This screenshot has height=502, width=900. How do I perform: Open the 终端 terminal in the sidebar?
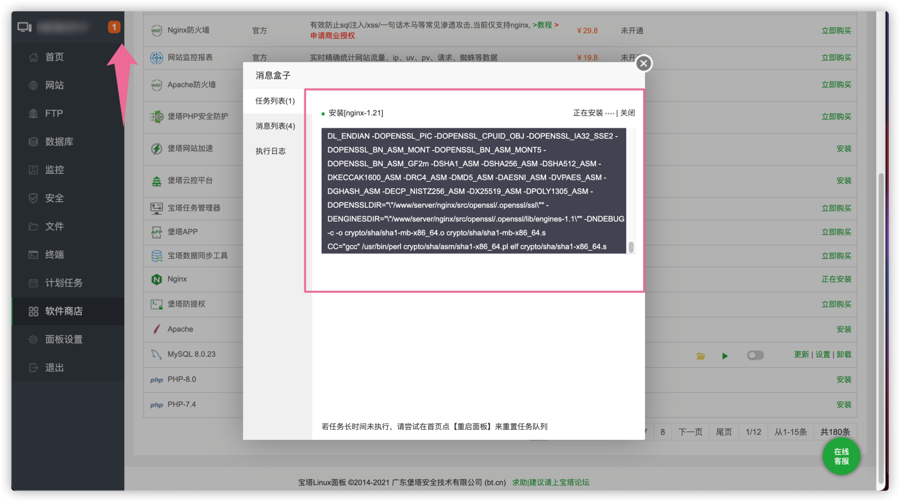coord(54,254)
